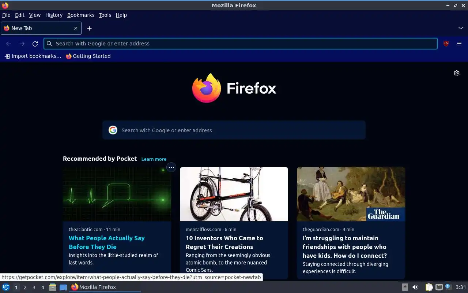The image size is (468, 293).
Task: Open the File menu
Action: [6, 15]
